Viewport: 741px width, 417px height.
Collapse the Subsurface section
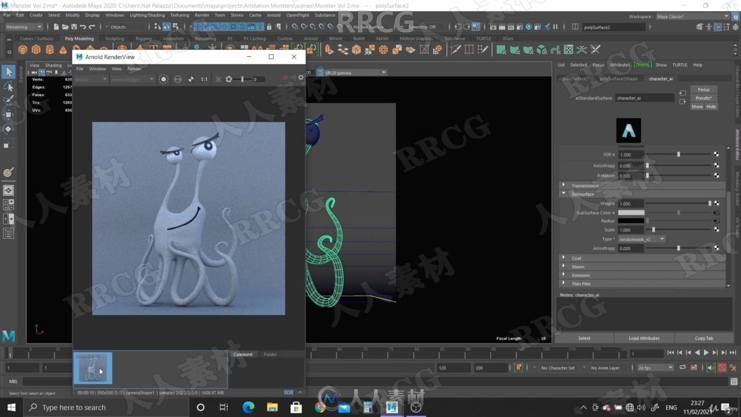tap(642, 194)
